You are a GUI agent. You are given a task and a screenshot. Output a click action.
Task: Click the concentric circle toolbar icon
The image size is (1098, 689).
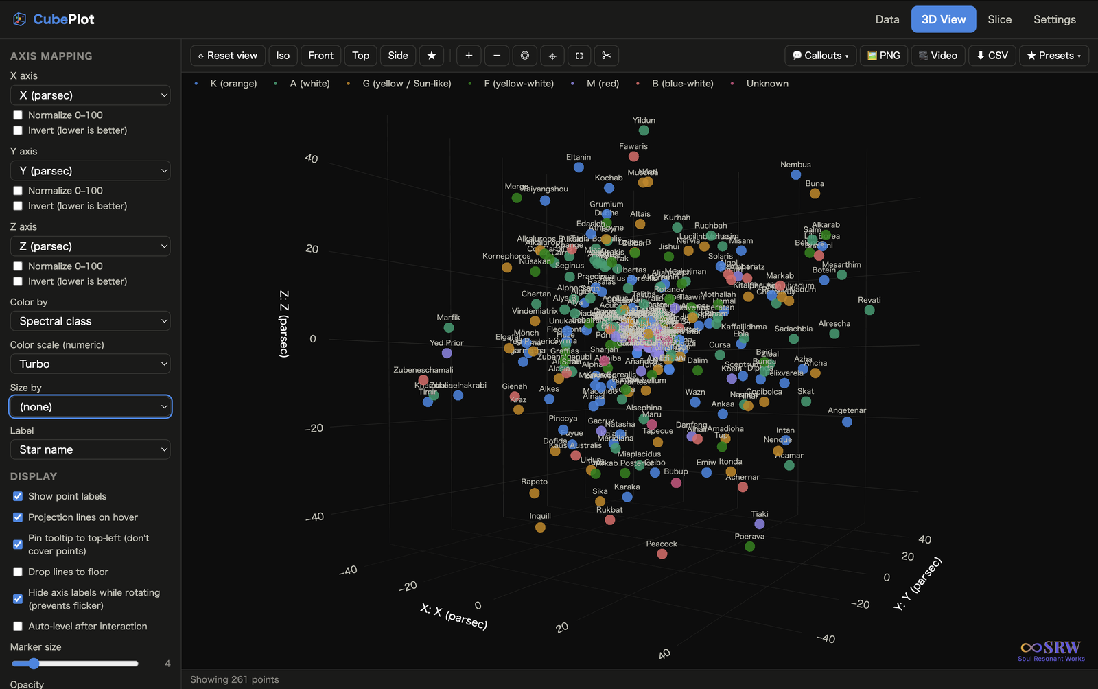pos(525,56)
